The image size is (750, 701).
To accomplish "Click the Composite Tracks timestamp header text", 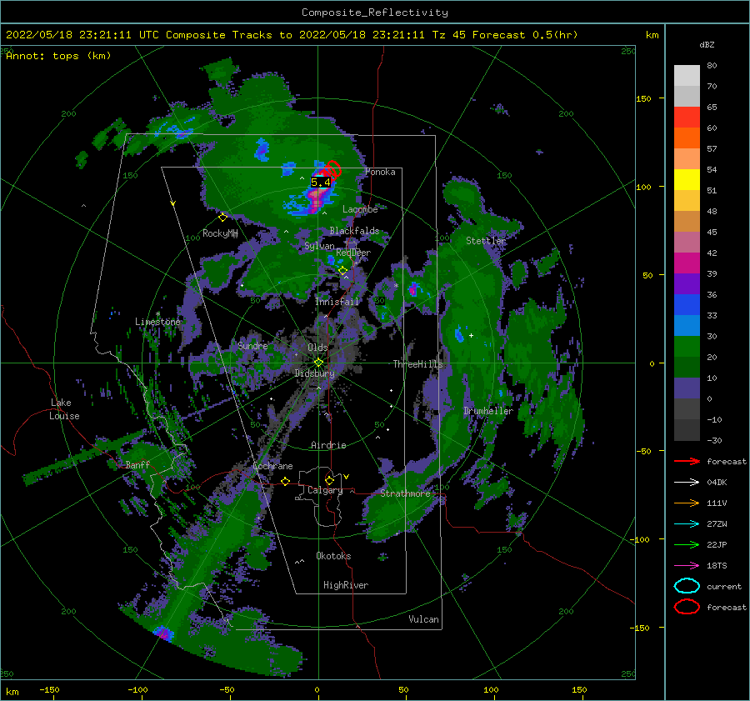I will (292, 35).
